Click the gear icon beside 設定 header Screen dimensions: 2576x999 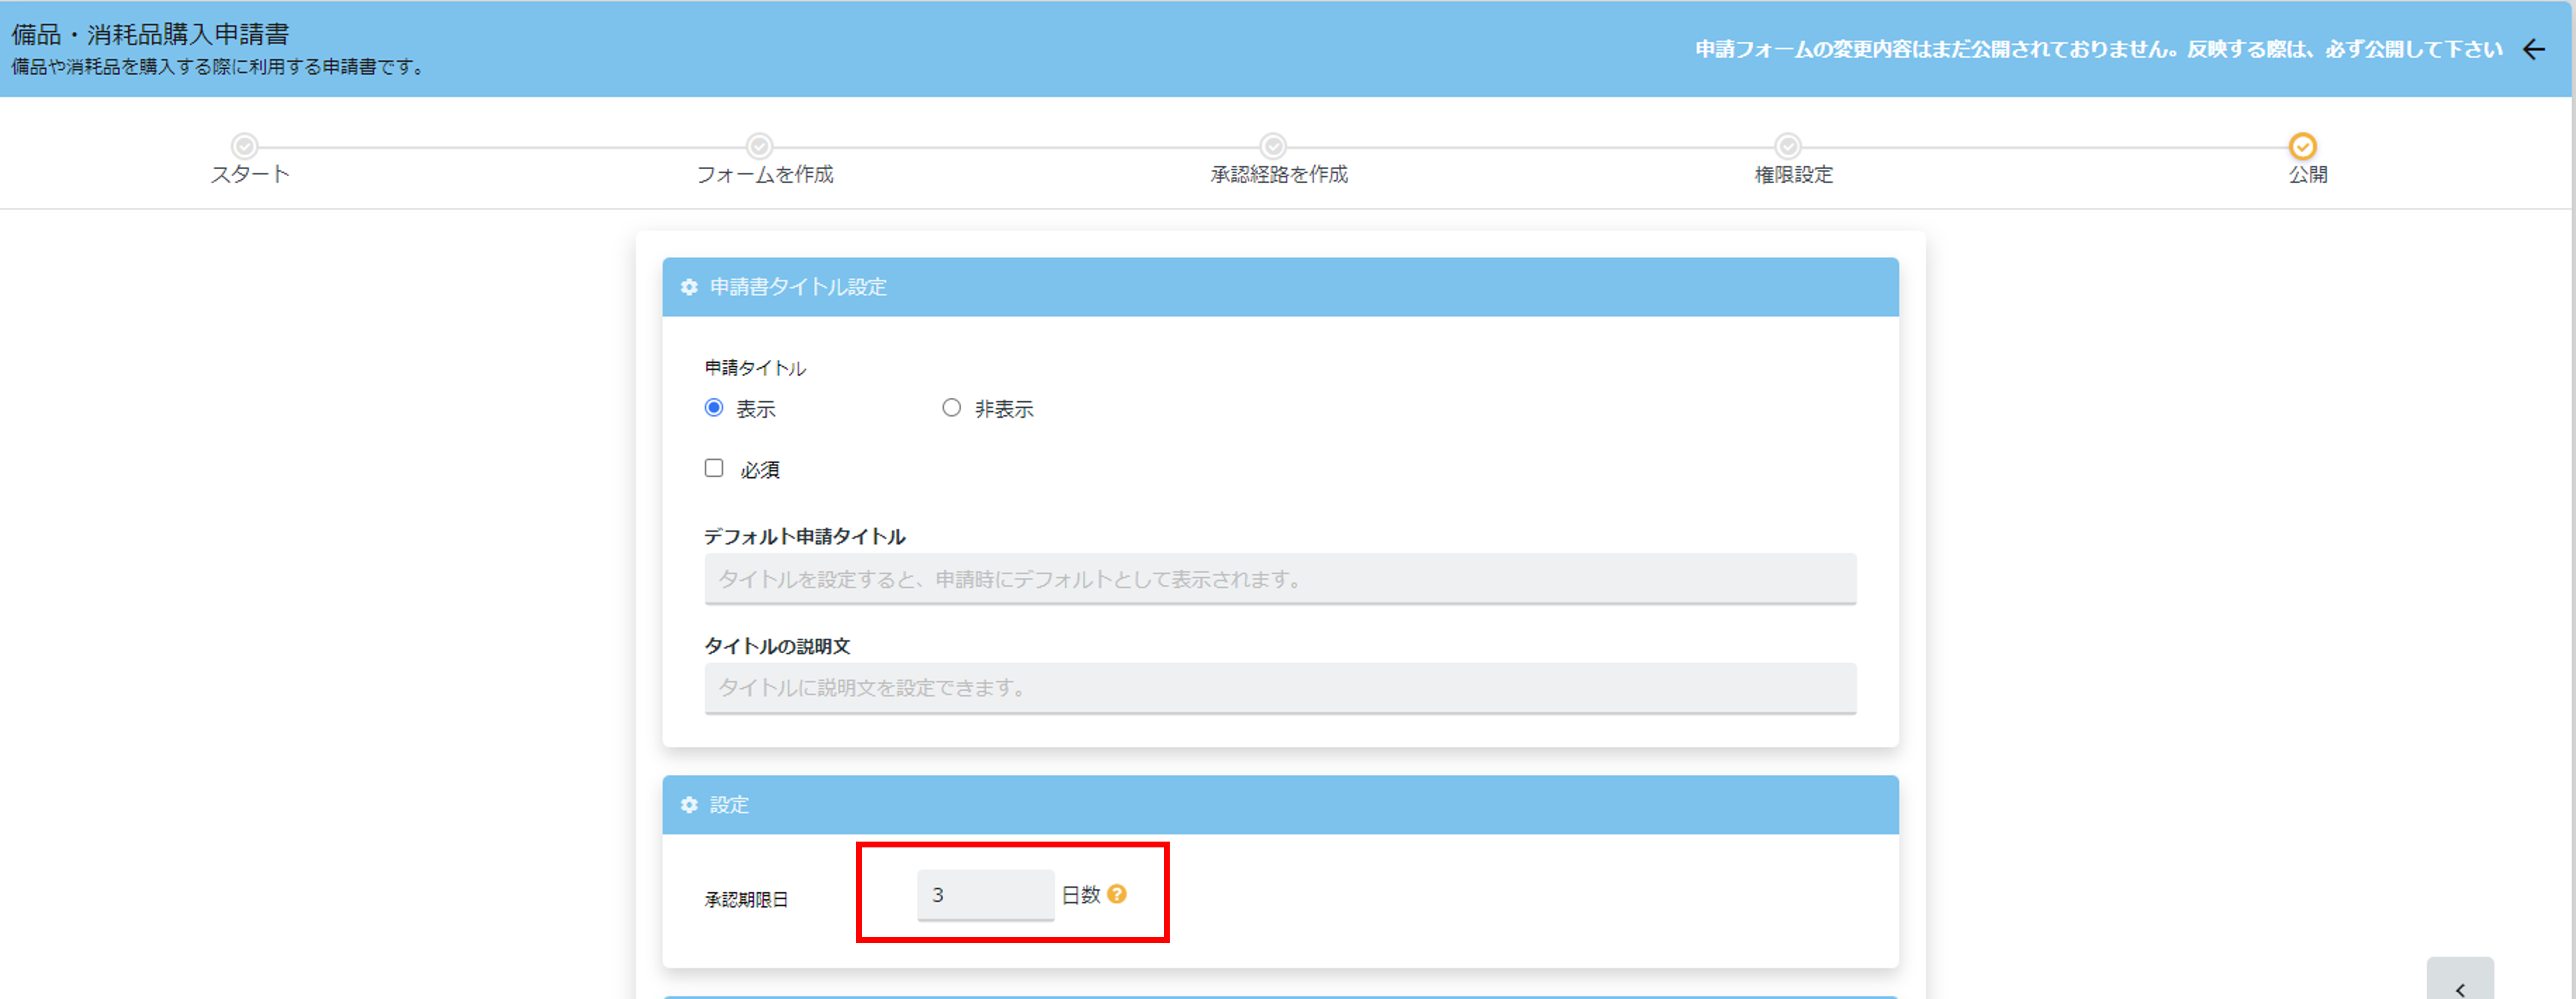tap(689, 805)
